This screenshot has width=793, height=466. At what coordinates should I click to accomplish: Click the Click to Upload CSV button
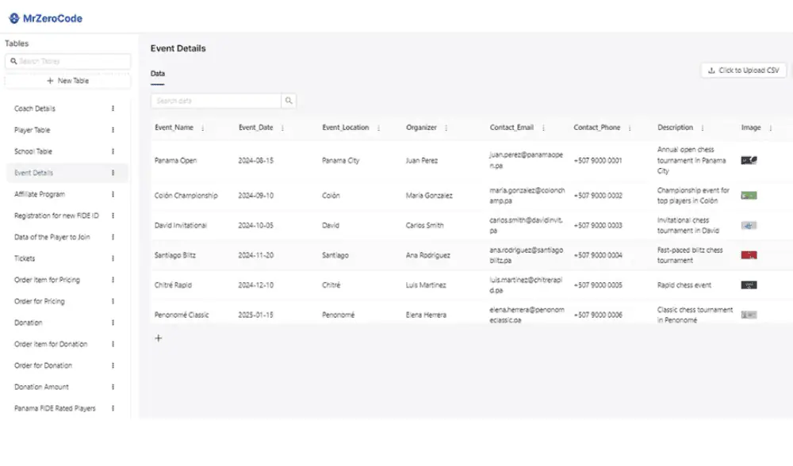pyautogui.click(x=743, y=71)
